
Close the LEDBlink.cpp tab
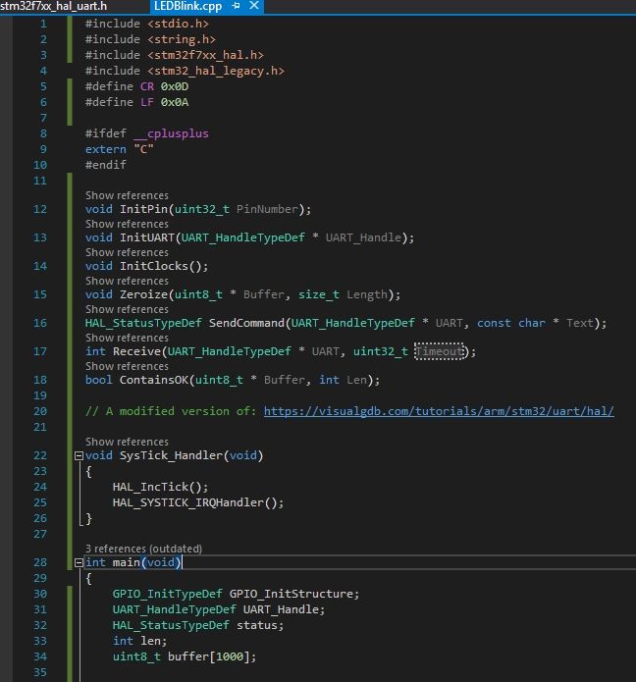coord(254,6)
